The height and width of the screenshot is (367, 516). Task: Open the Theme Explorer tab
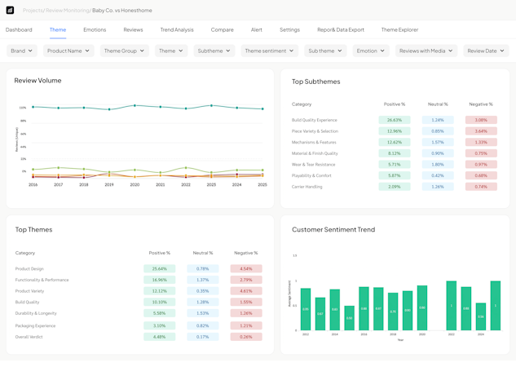click(399, 29)
